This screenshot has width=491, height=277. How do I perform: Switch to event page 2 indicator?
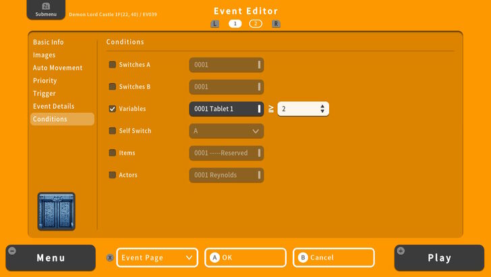[x=256, y=24]
